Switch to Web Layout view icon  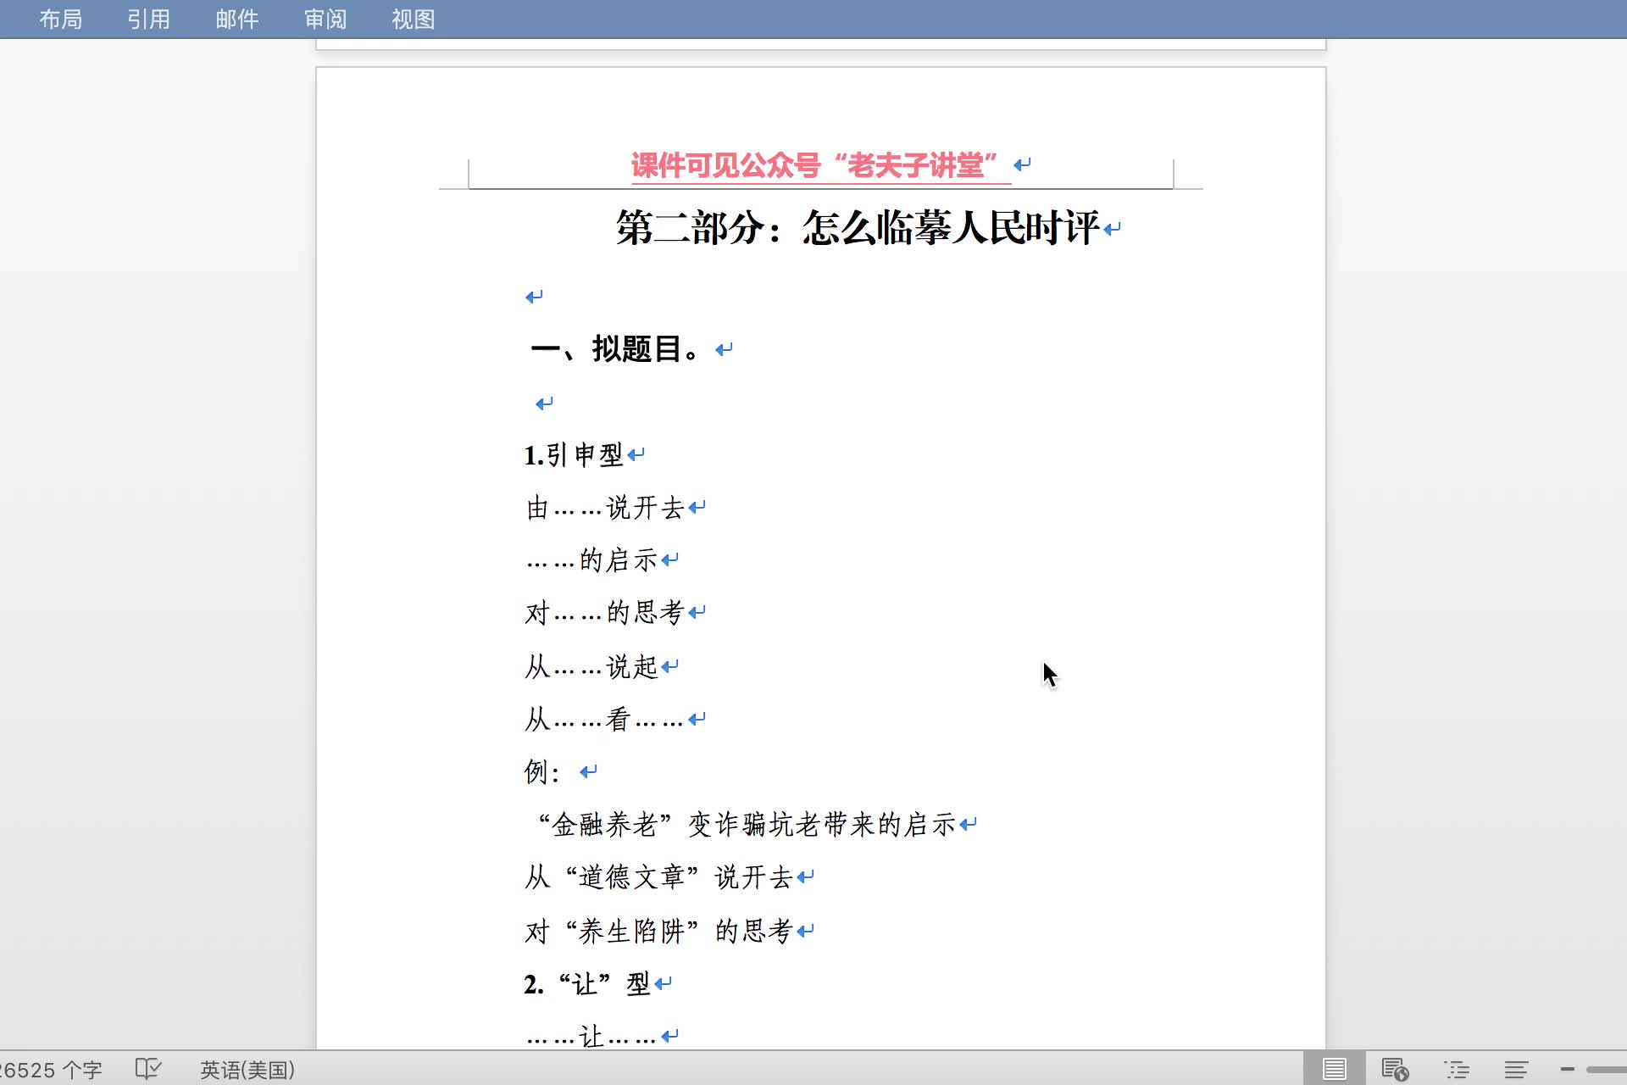point(1395,1069)
